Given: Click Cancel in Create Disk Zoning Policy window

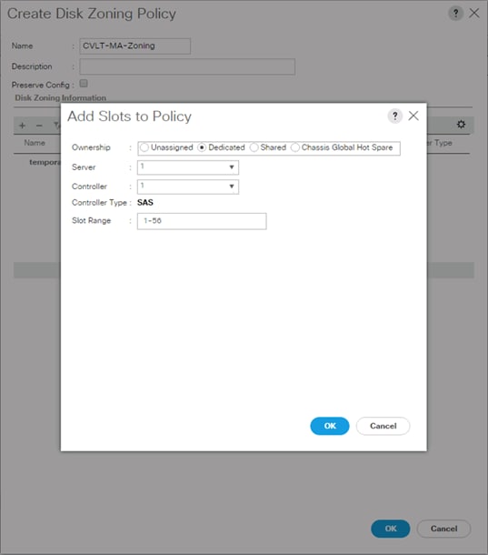Looking at the screenshot, I should (443, 529).
